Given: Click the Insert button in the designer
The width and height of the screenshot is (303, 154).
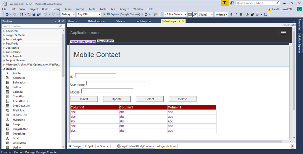Looking at the screenshot, I should (84, 99).
